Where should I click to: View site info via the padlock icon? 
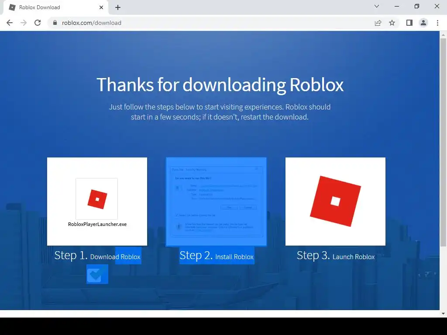pos(55,23)
